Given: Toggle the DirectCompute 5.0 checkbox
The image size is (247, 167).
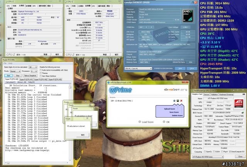Looking at the screenshot, I should (x=230, y=152).
